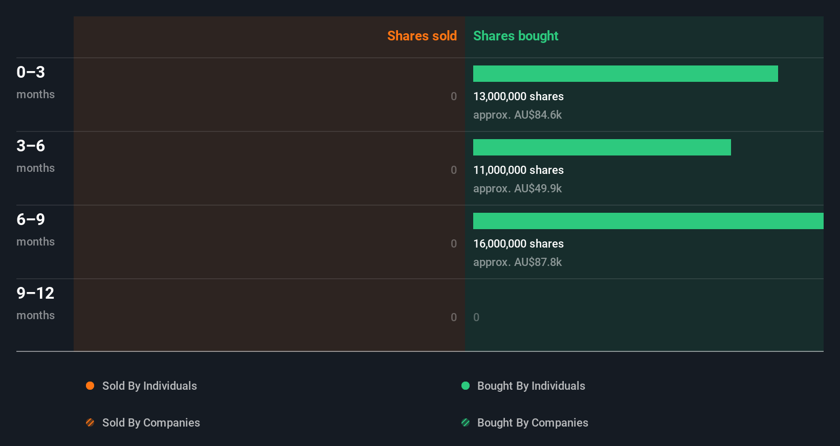Screen dimensions: 840x446
Task: Click the approx. AU$87.8k amount
Action: point(517,262)
